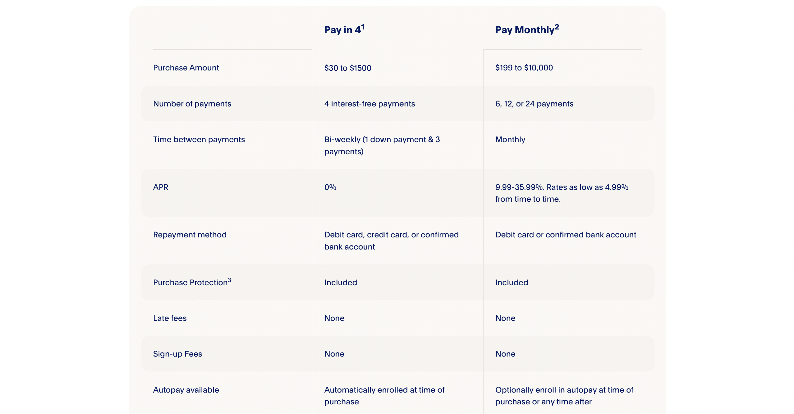Image resolution: width=794 pixels, height=414 pixels.
Task: Click the $199 to $10,000 amount
Action: [524, 68]
